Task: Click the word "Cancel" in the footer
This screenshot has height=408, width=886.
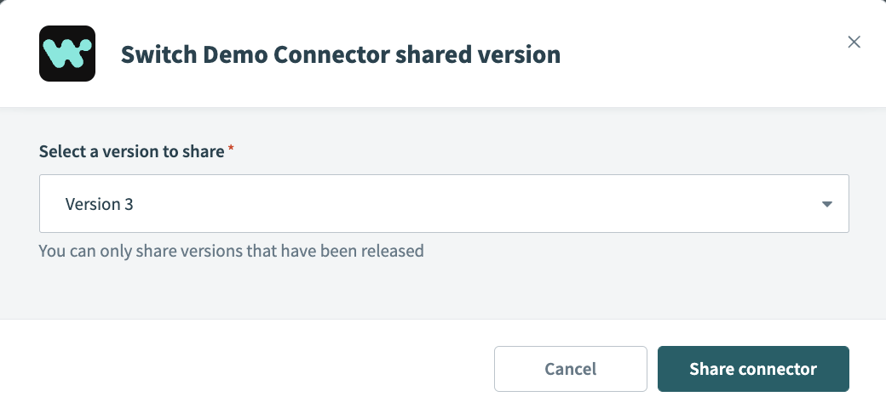Action: pos(571,369)
